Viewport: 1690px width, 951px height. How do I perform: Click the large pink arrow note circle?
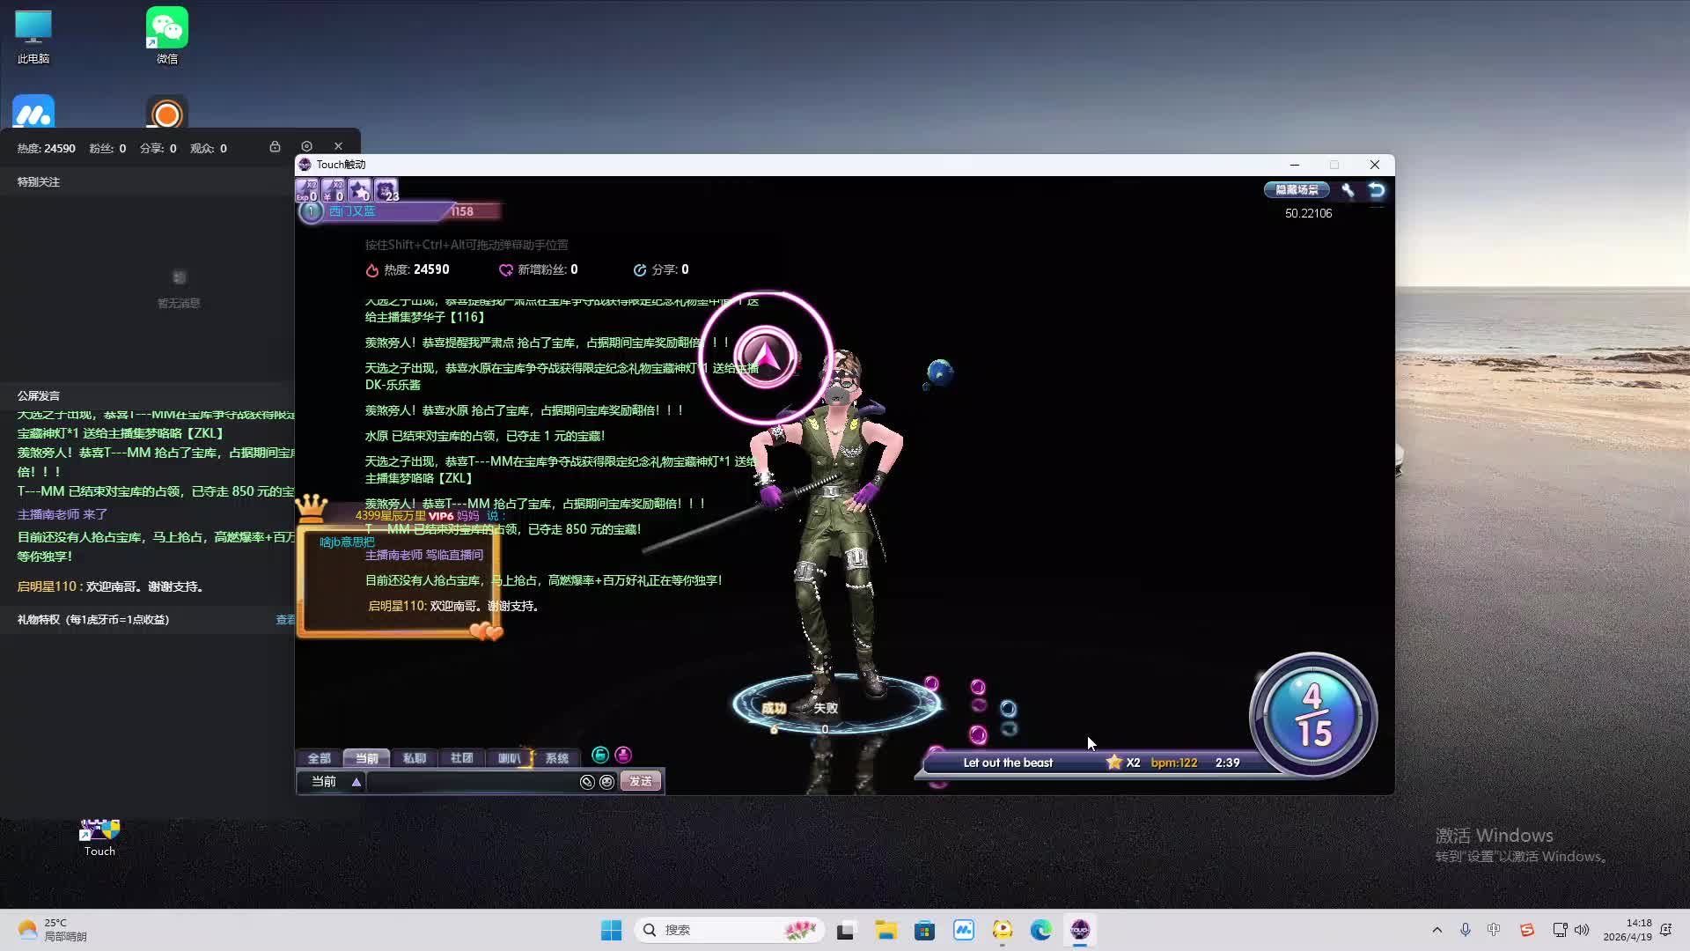(766, 357)
